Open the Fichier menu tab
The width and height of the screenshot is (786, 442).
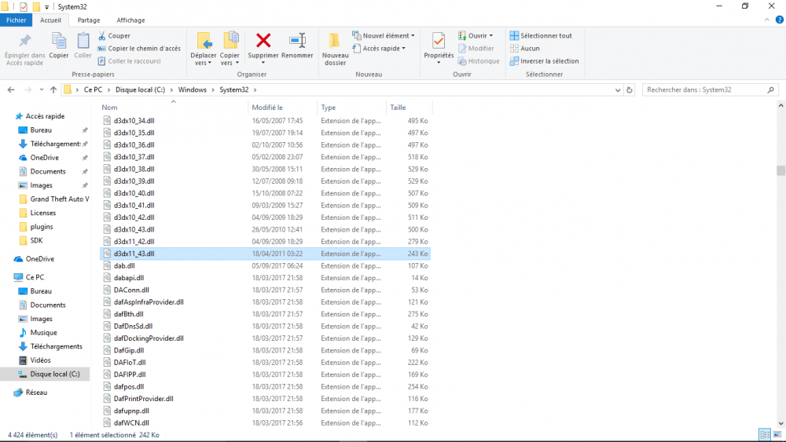pyautogui.click(x=16, y=20)
